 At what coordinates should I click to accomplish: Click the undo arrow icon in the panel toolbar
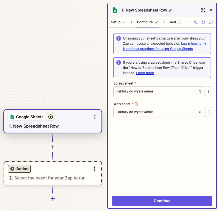pos(203,22)
